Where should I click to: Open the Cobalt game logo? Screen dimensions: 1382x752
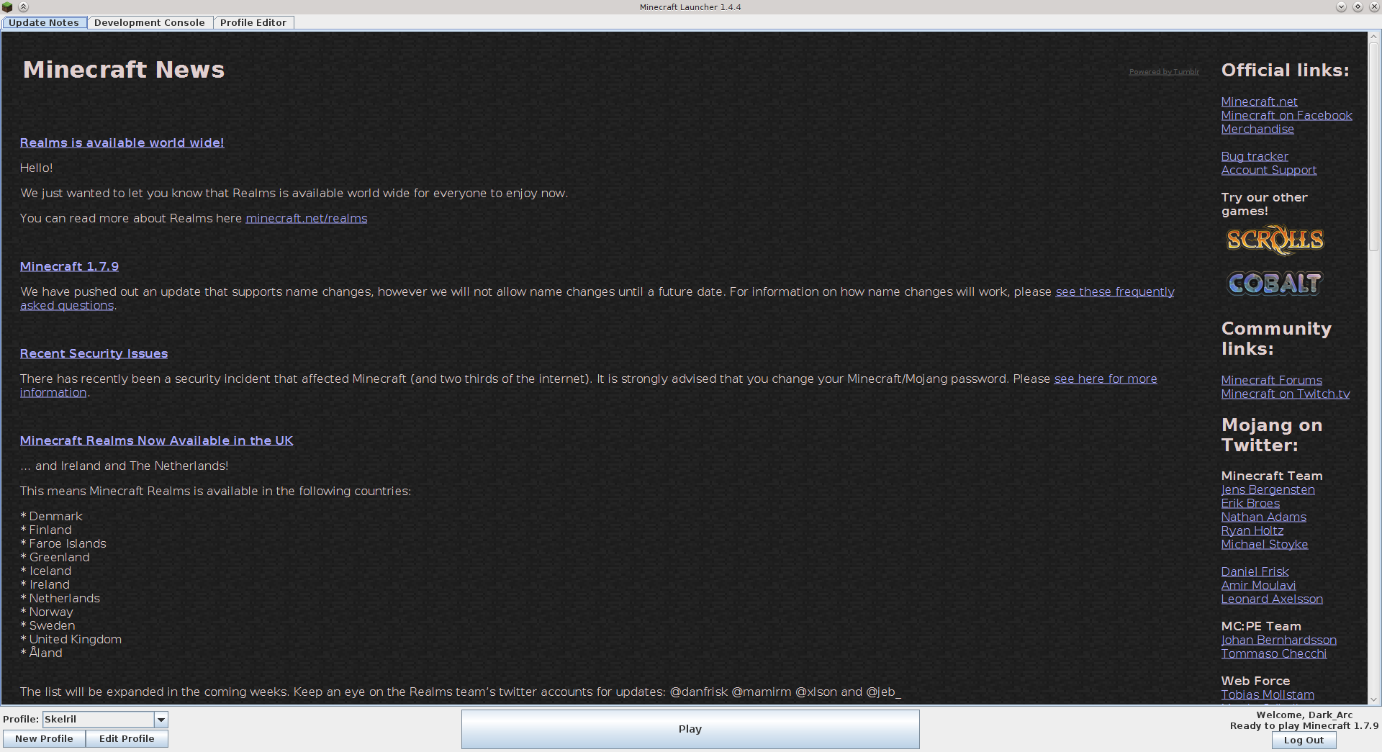1275,283
